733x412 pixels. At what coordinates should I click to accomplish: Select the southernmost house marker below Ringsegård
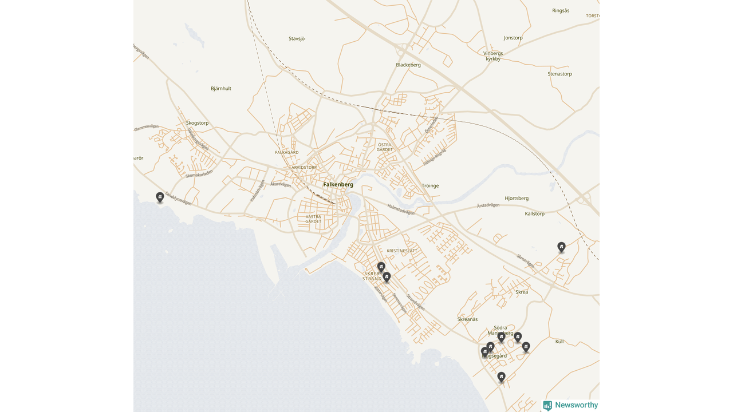[501, 376]
